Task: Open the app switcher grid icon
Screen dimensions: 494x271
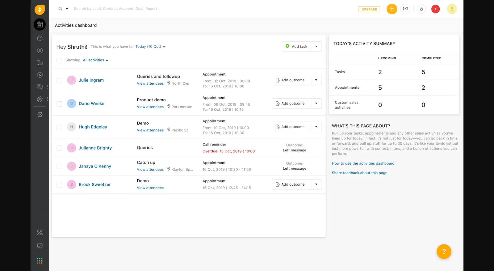Action: click(40, 261)
